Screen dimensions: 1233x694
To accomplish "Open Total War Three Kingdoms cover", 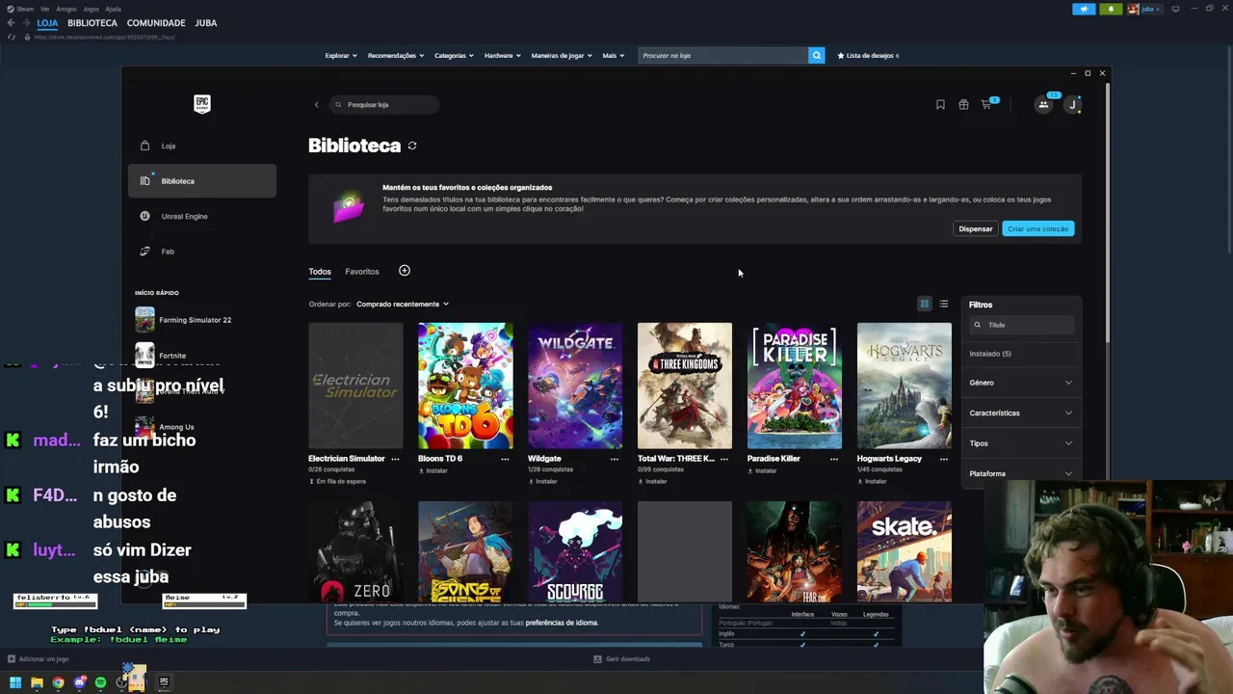I will [685, 386].
